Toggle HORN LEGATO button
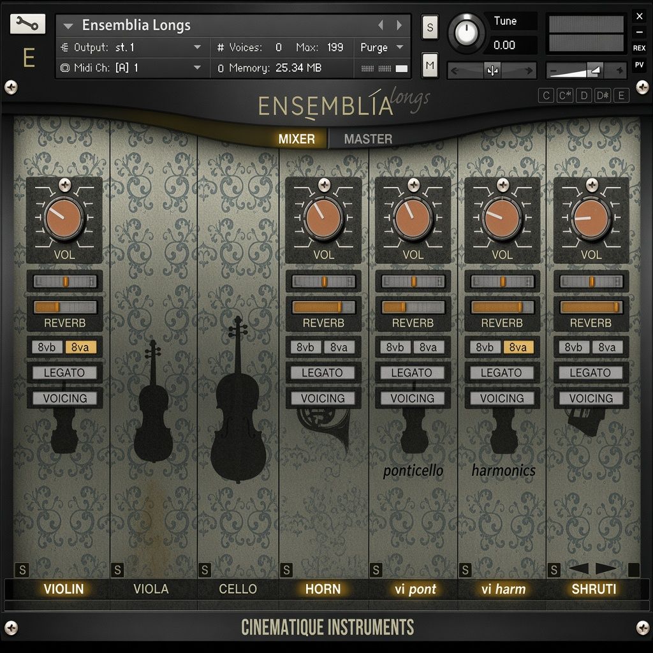The image size is (653, 653). [x=323, y=372]
